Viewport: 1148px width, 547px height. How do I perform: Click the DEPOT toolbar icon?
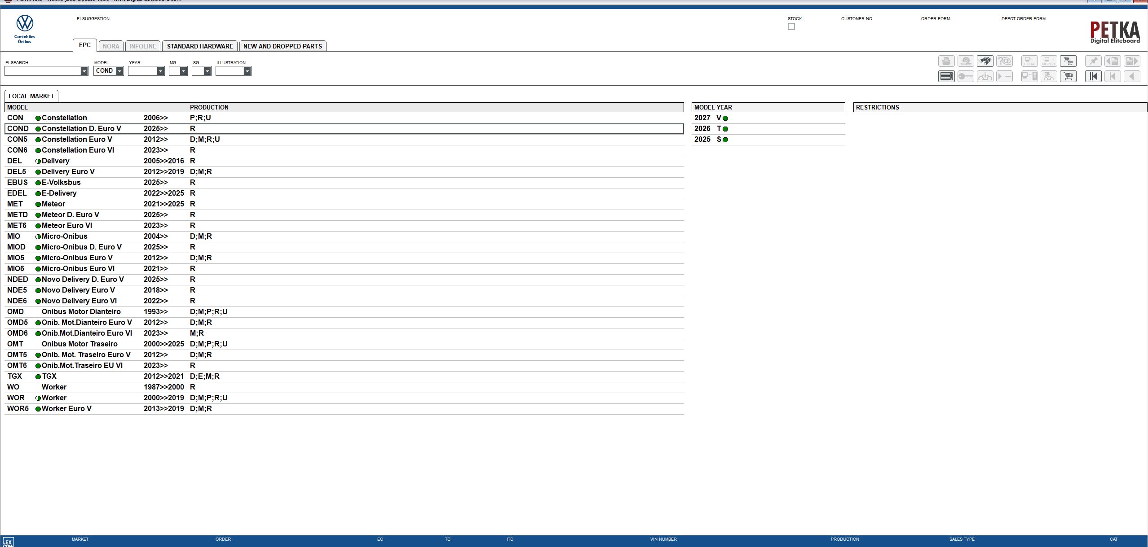pos(1049,61)
